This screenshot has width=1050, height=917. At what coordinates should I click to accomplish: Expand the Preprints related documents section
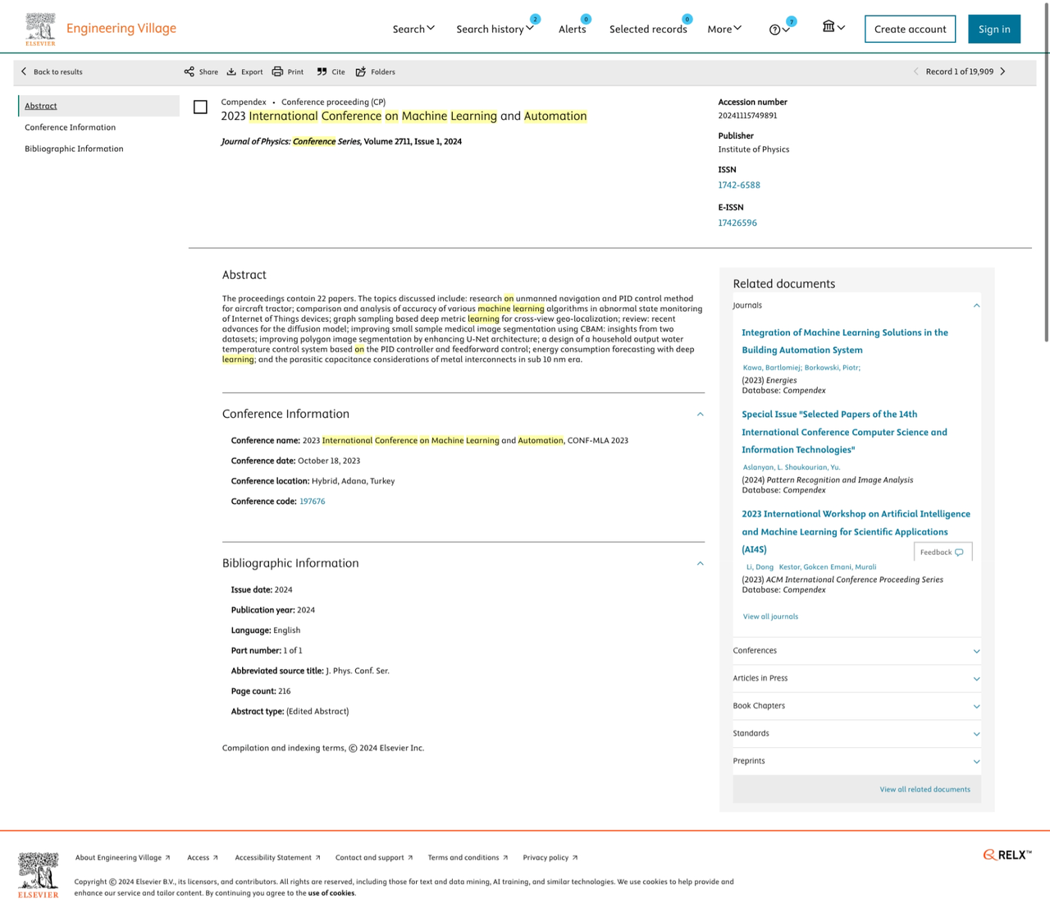pos(976,761)
